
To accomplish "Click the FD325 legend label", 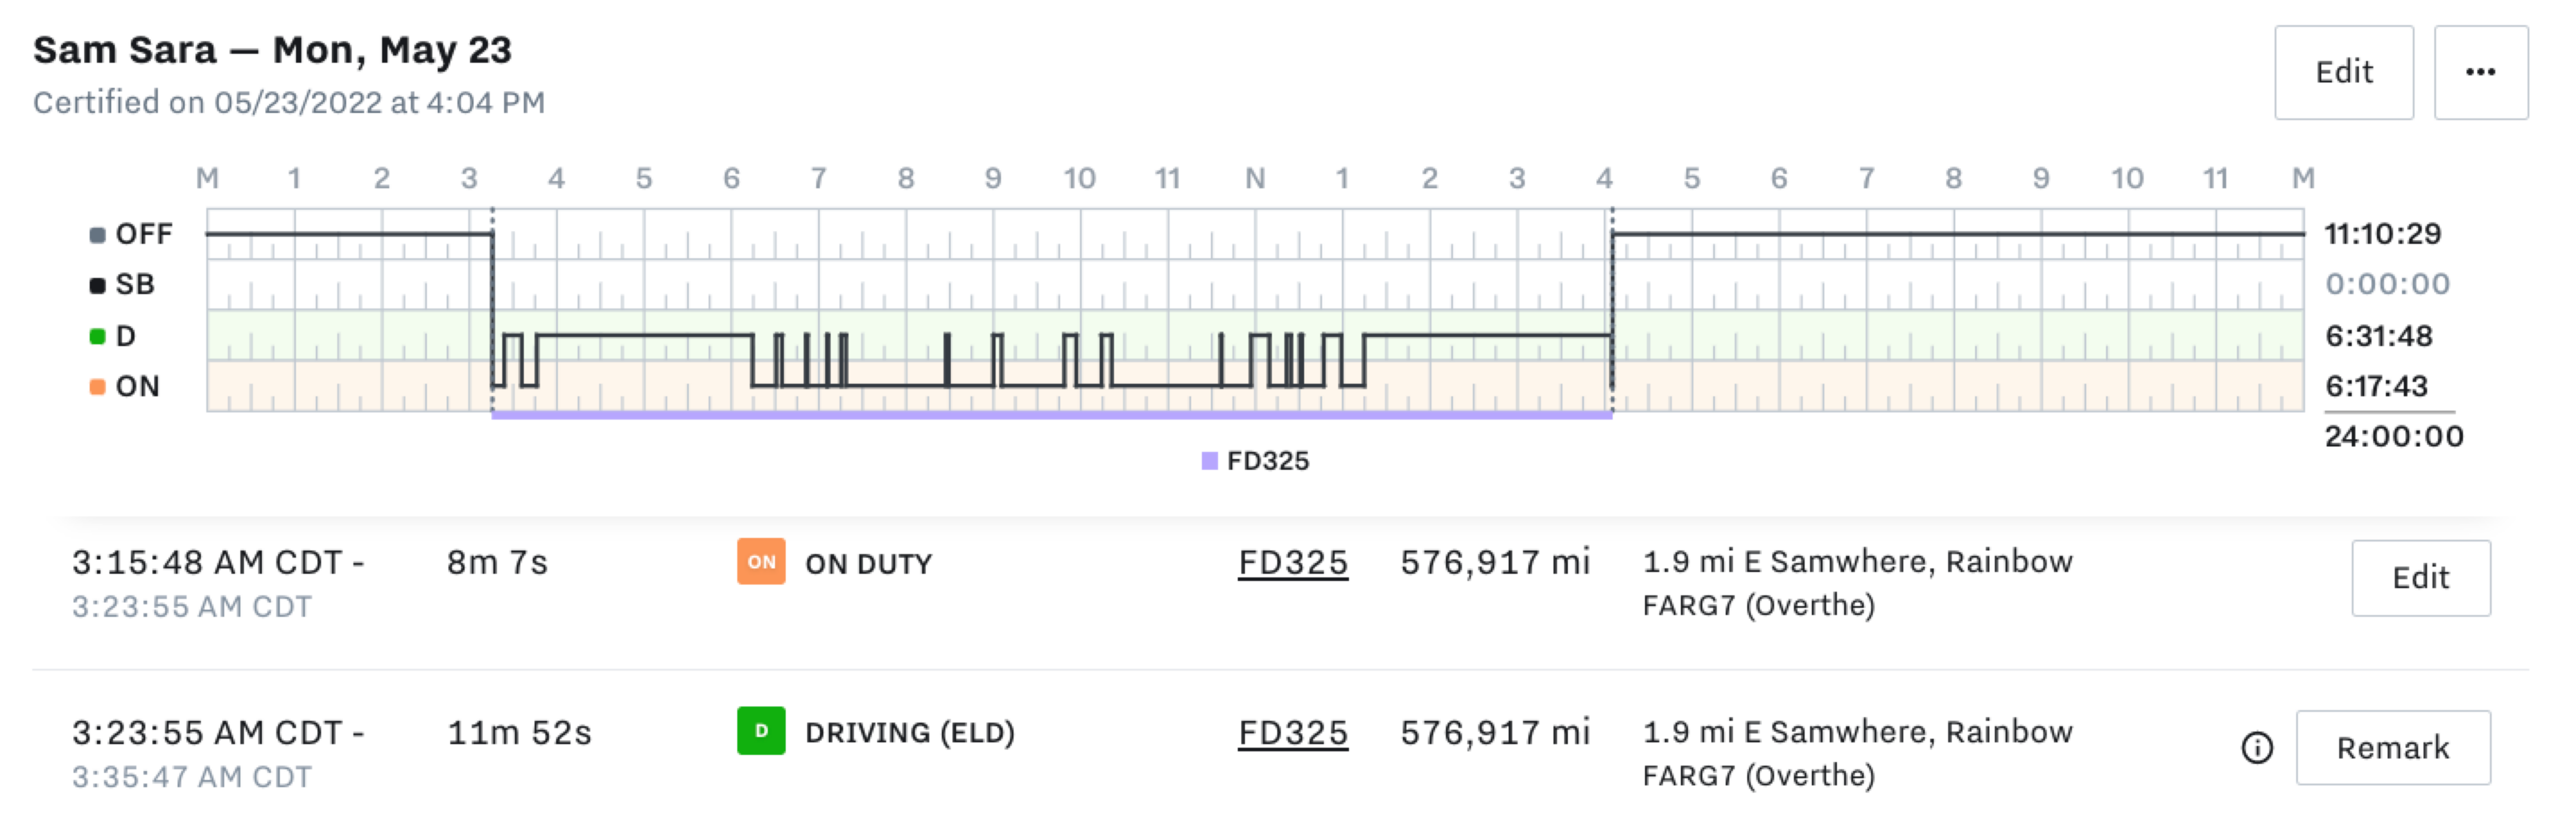I will (1267, 461).
